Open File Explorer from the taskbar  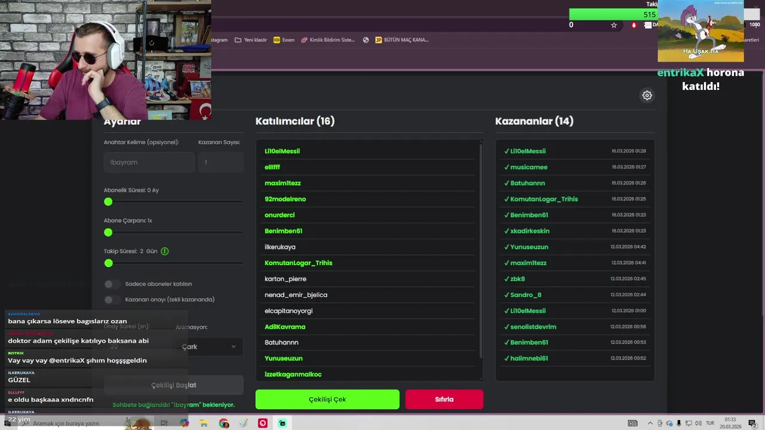tap(204, 423)
